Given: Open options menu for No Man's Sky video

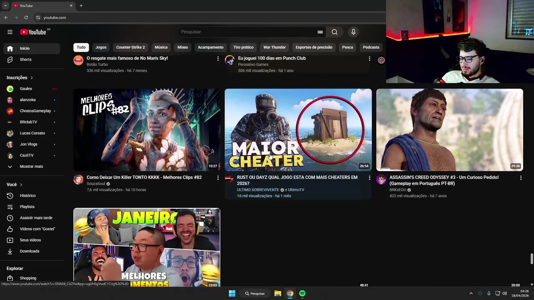Looking at the screenshot, I should [x=218, y=59].
